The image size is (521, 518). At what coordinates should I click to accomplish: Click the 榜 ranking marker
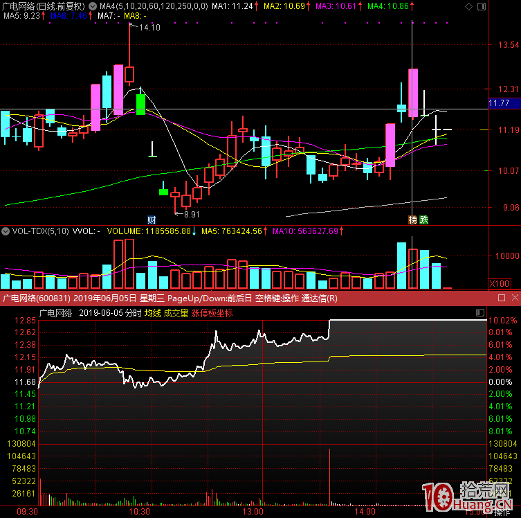tap(412, 220)
